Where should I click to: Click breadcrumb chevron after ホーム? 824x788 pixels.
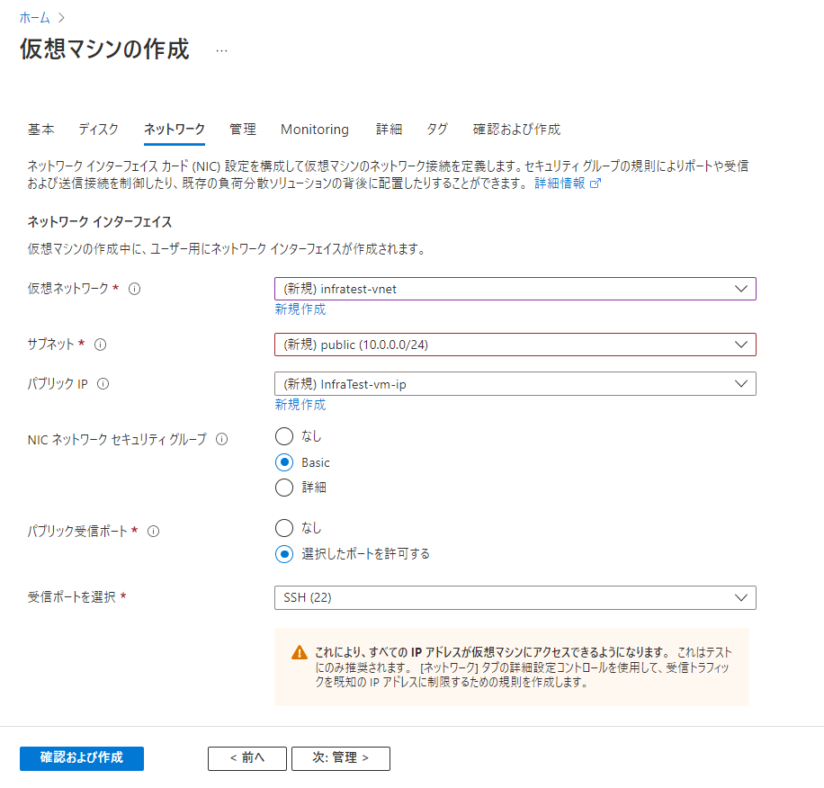tap(61, 18)
